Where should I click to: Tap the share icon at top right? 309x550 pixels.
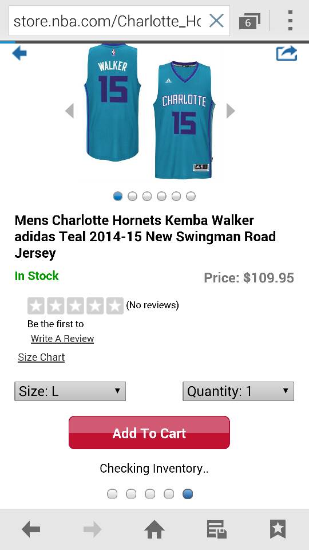[287, 54]
